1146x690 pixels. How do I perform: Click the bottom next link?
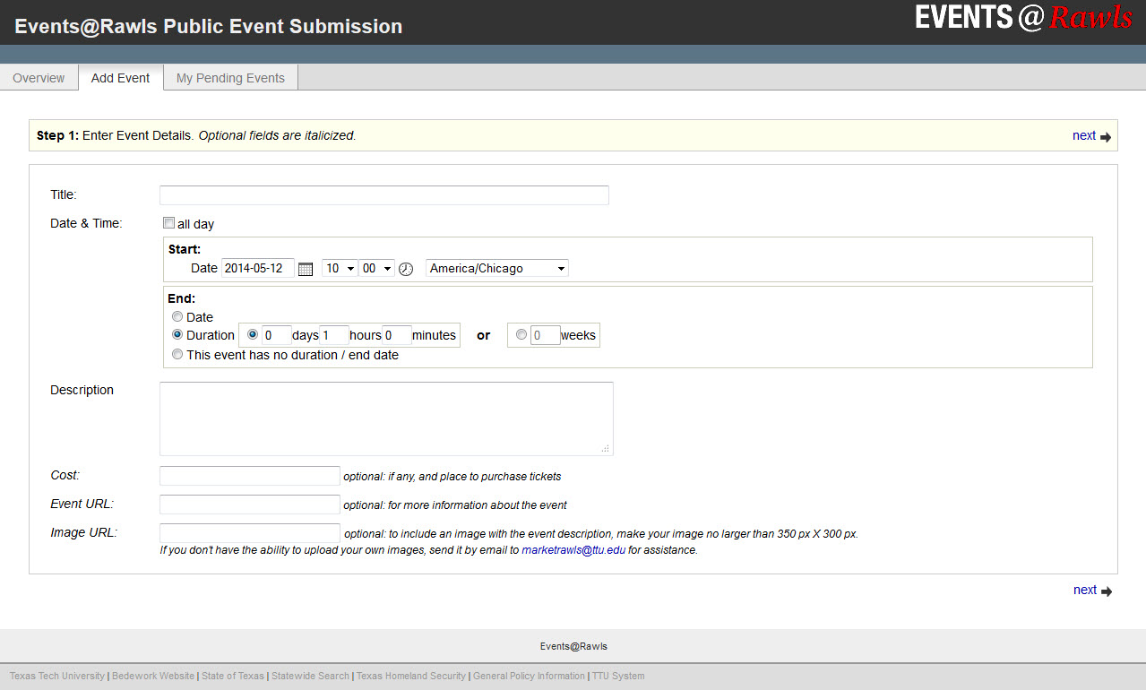pyautogui.click(x=1085, y=590)
